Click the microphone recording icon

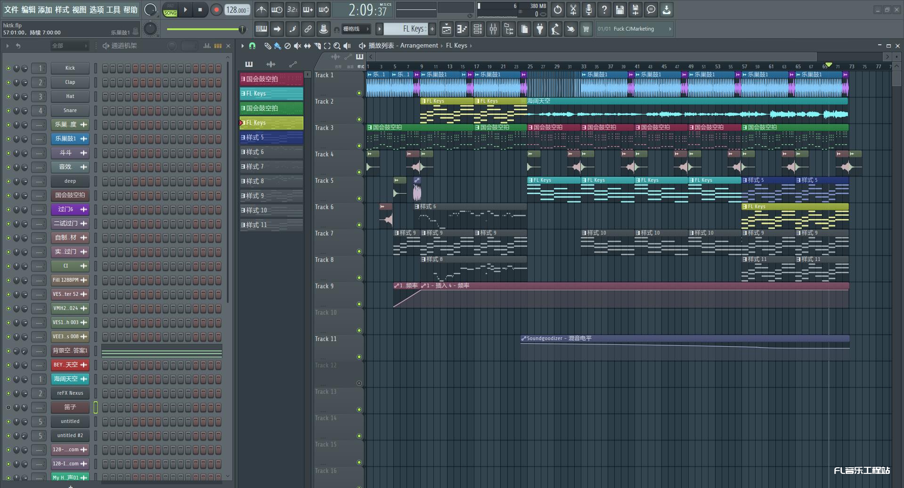point(589,9)
